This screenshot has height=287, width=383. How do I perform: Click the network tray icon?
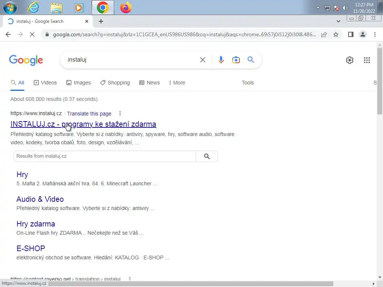pyautogui.click(x=327, y=8)
